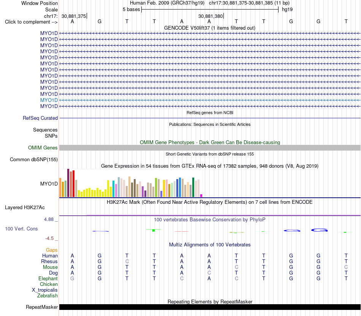The height and width of the screenshot is (316, 361).
Task: Click the 'Human' species label
Action: 50,256
